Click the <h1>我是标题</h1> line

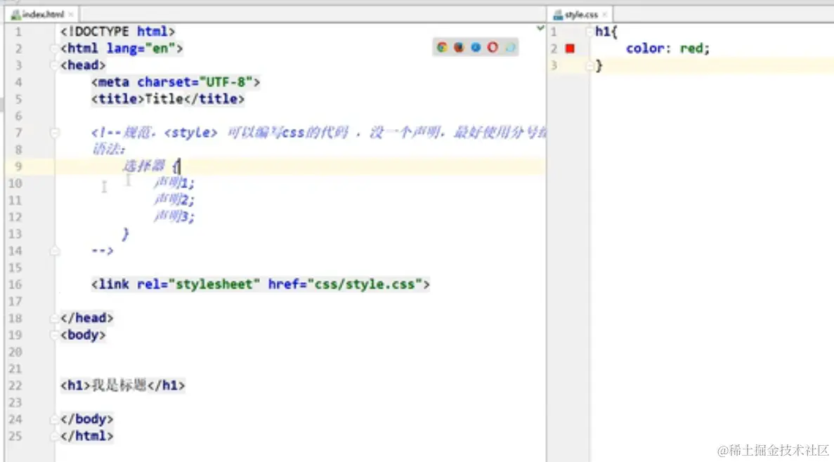click(x=122, y=385)
